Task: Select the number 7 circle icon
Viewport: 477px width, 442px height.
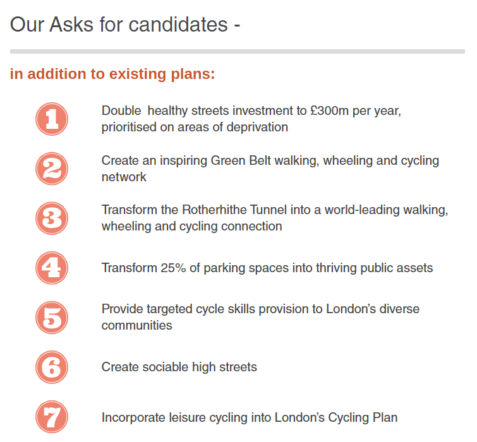Action: tap(52, 417)
